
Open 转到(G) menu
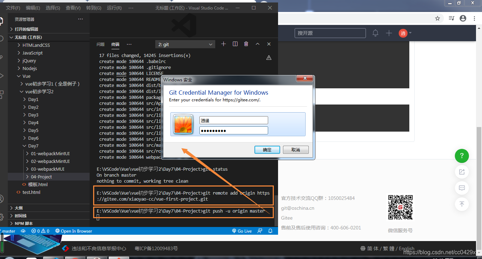click(94, 8)
